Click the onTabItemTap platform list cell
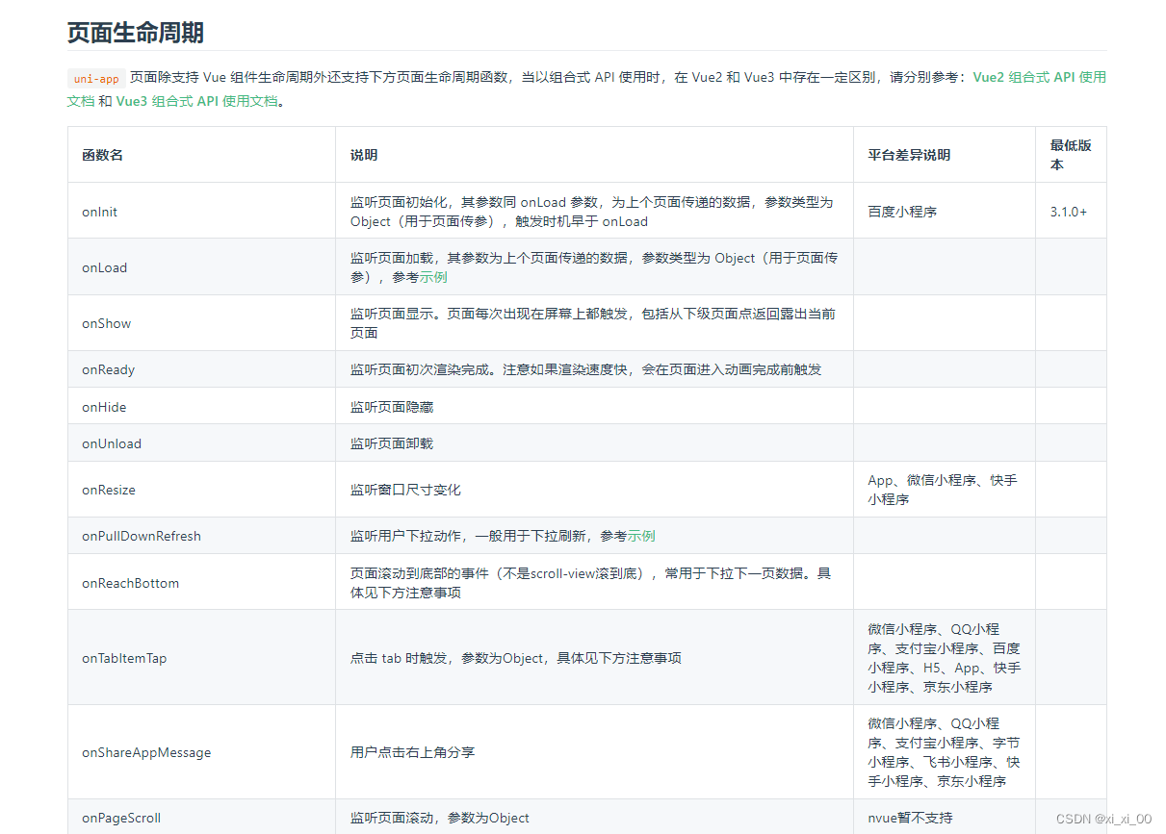1166x834 pixels. [x=945, y=658]
